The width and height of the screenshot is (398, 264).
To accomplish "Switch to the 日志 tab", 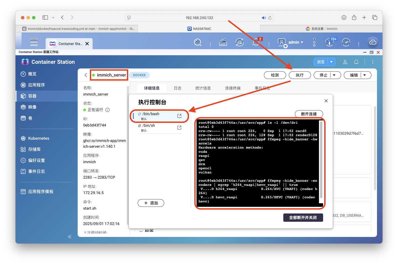I will pyautogui.click(x=177, y=88).
